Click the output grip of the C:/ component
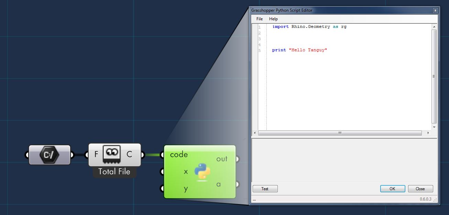This screenshot has width=449, height=215. pos(72,155)
